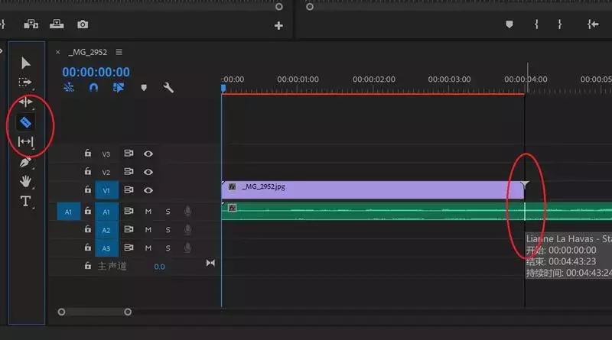This screenshot has height=340, width=612.
Task: Select the Track Select Forward tool
Action: coord(25,82)
